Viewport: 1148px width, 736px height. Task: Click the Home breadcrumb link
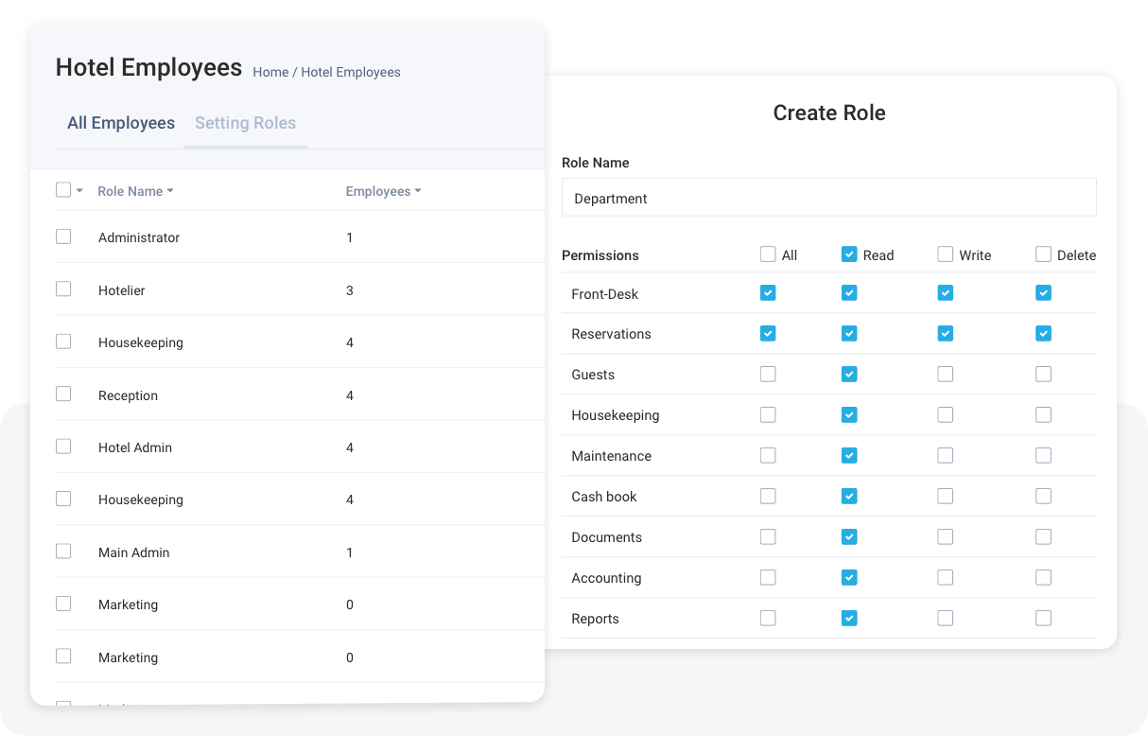270,72
